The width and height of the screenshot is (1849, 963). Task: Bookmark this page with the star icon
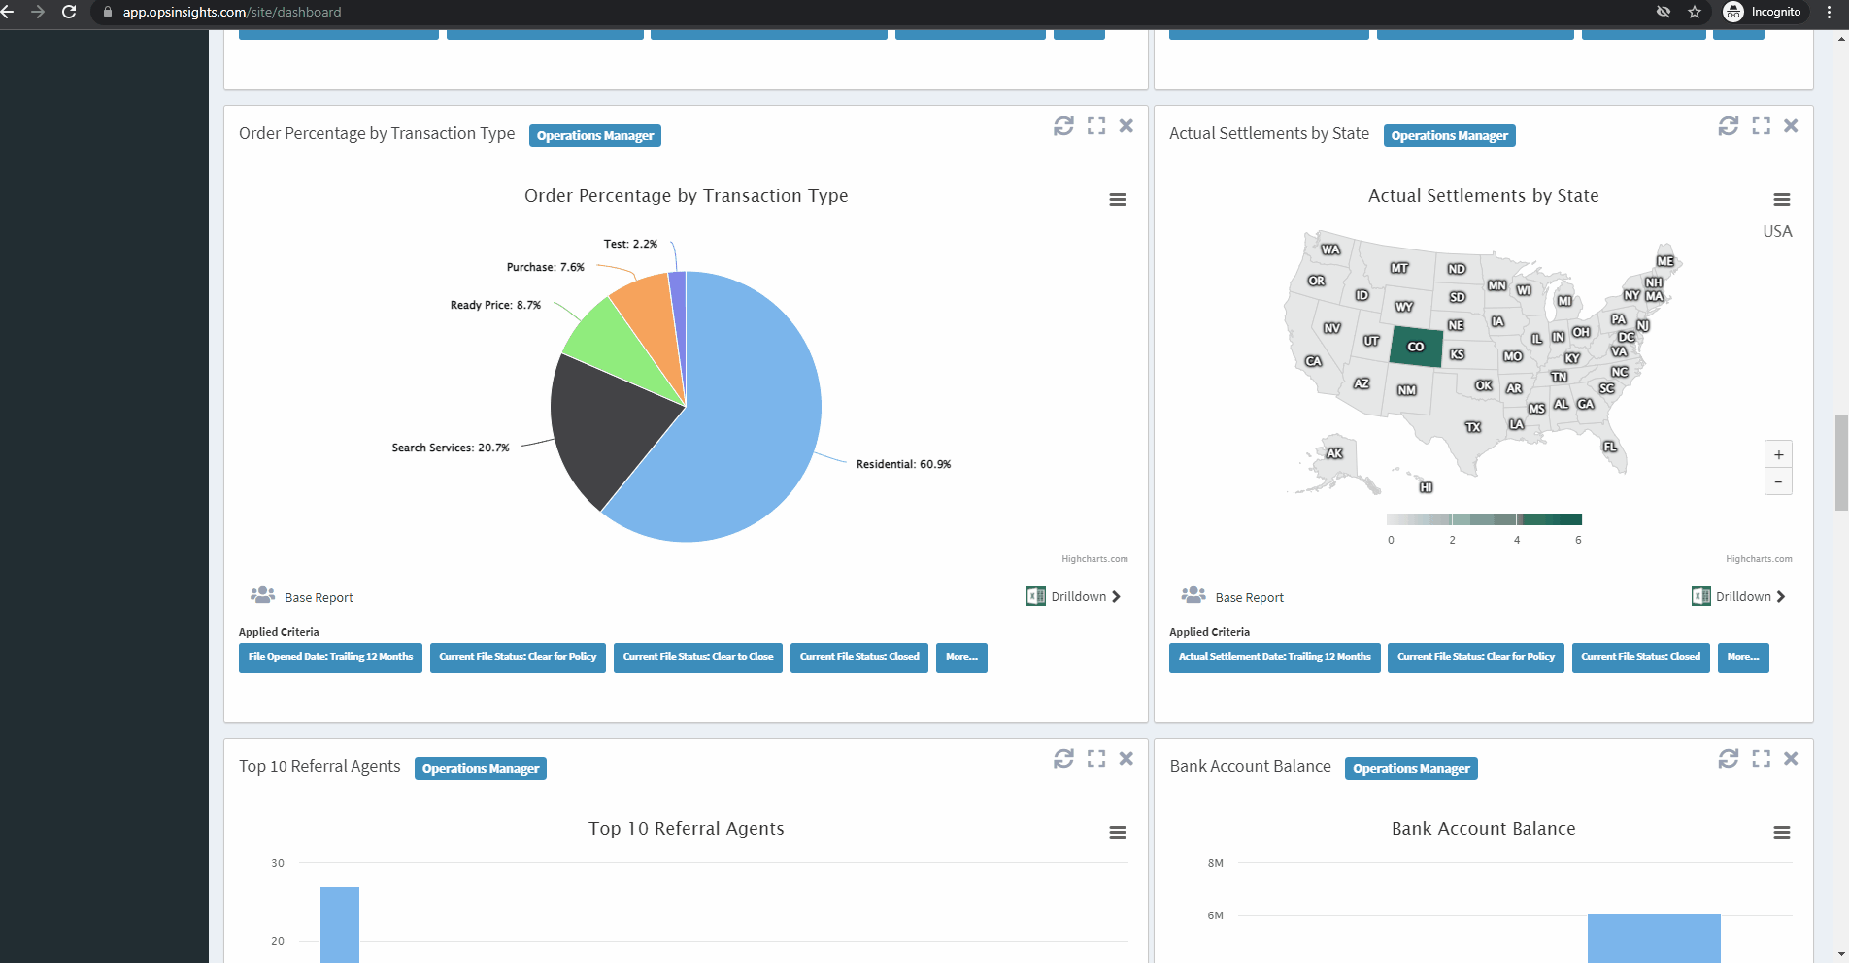[1695, 12]
